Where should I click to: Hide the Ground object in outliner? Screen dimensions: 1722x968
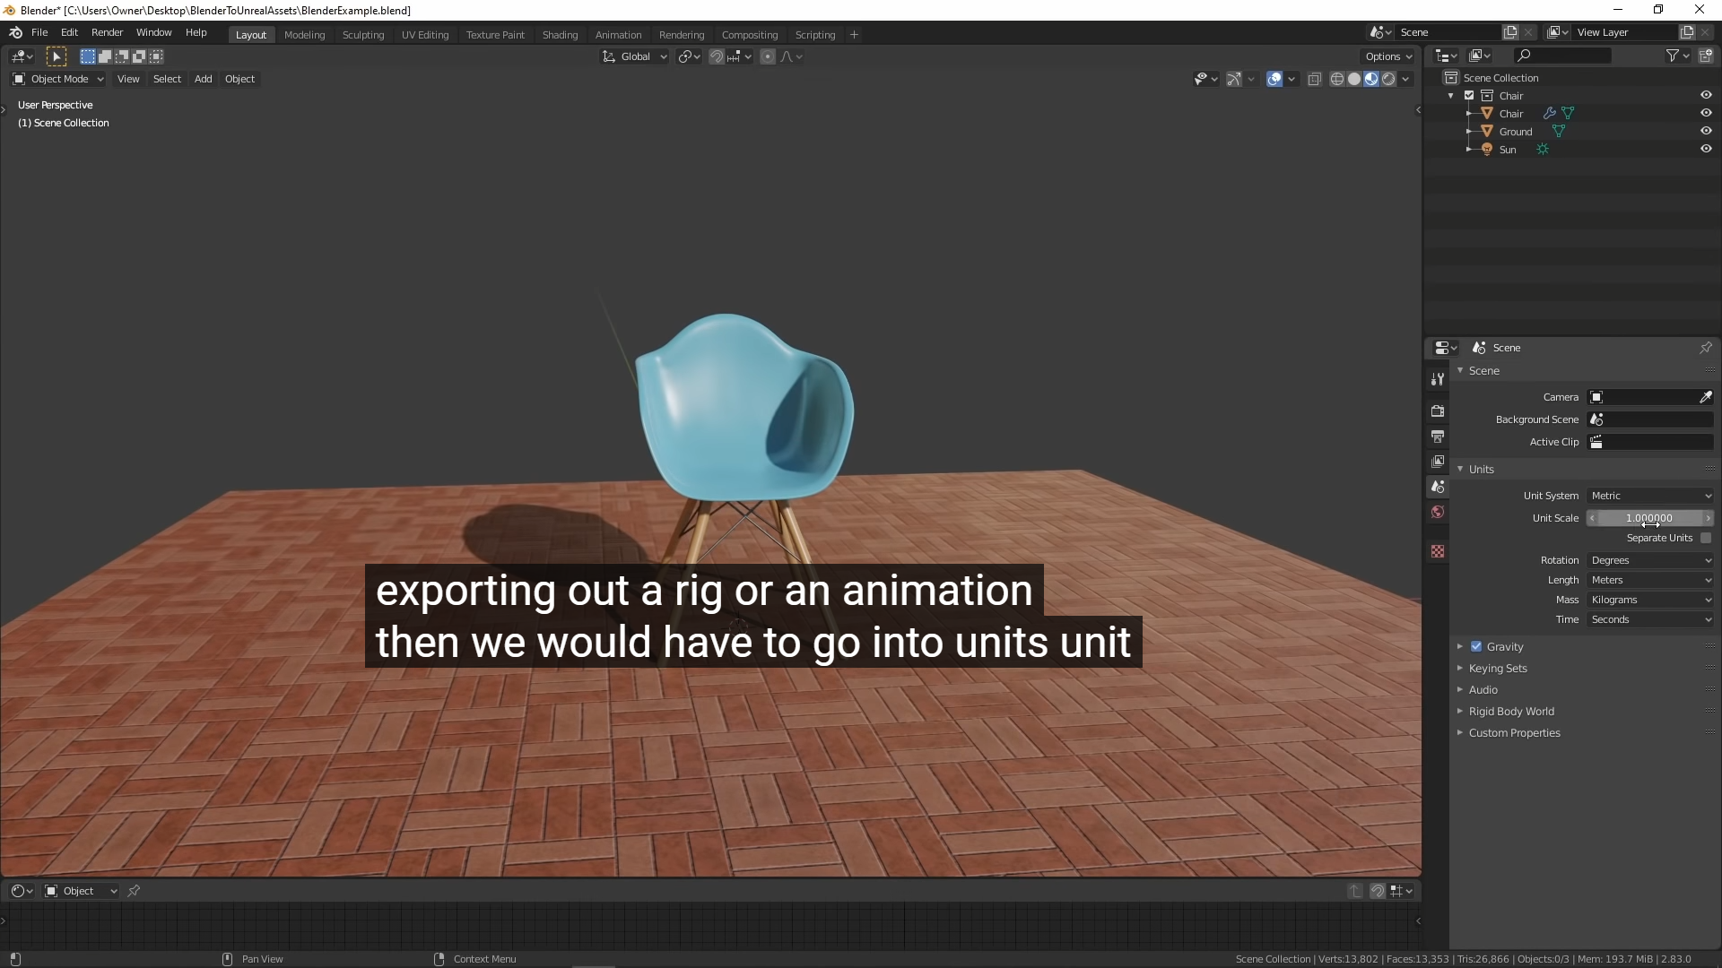pyautogui.click(x=1705, y=131)
